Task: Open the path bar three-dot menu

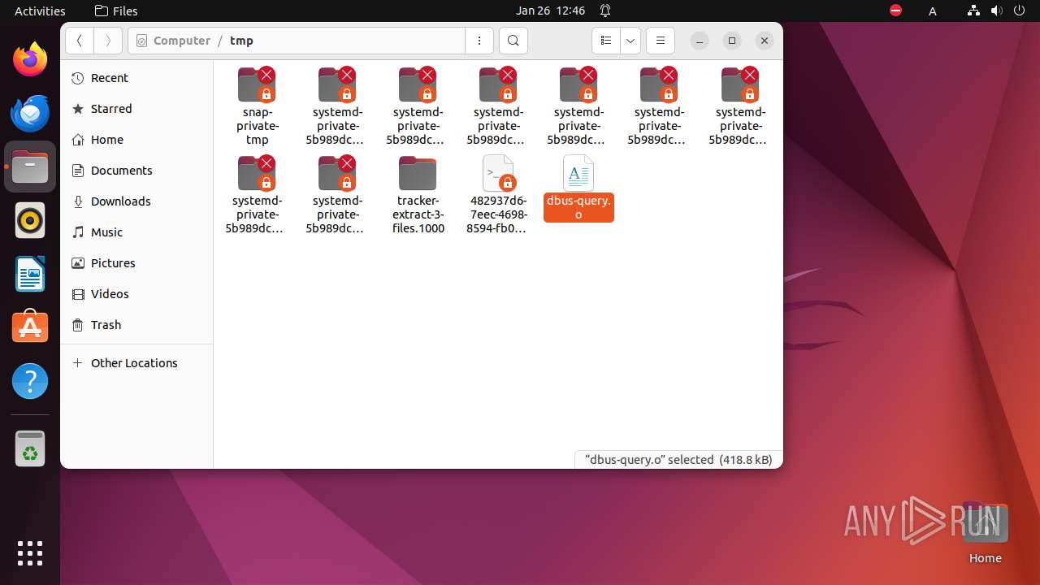Action: [479, 41]
